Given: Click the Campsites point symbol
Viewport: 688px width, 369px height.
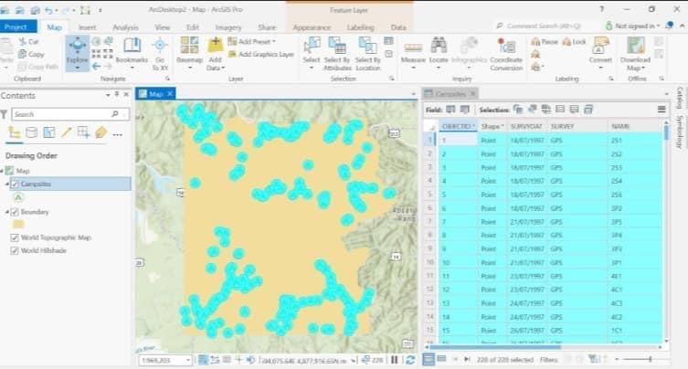Looking at the screenshot, I should [18, 197].
